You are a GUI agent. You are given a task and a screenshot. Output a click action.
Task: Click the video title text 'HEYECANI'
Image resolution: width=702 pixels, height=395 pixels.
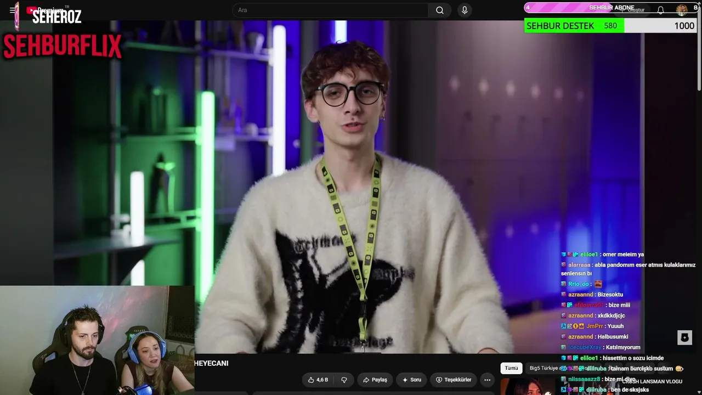click(x=211, y=363)
